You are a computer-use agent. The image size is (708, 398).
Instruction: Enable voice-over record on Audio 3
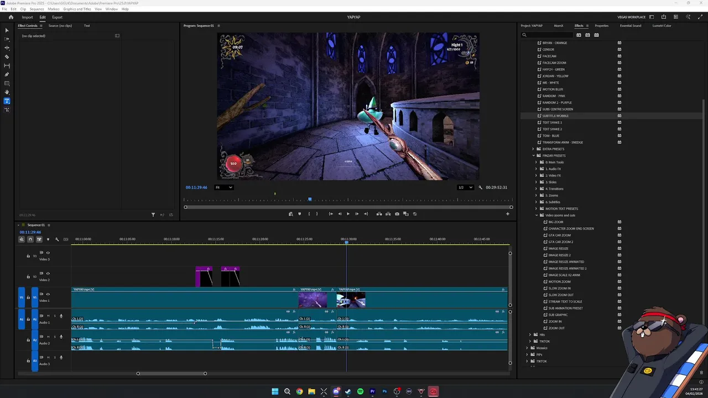tap(61, 358)
